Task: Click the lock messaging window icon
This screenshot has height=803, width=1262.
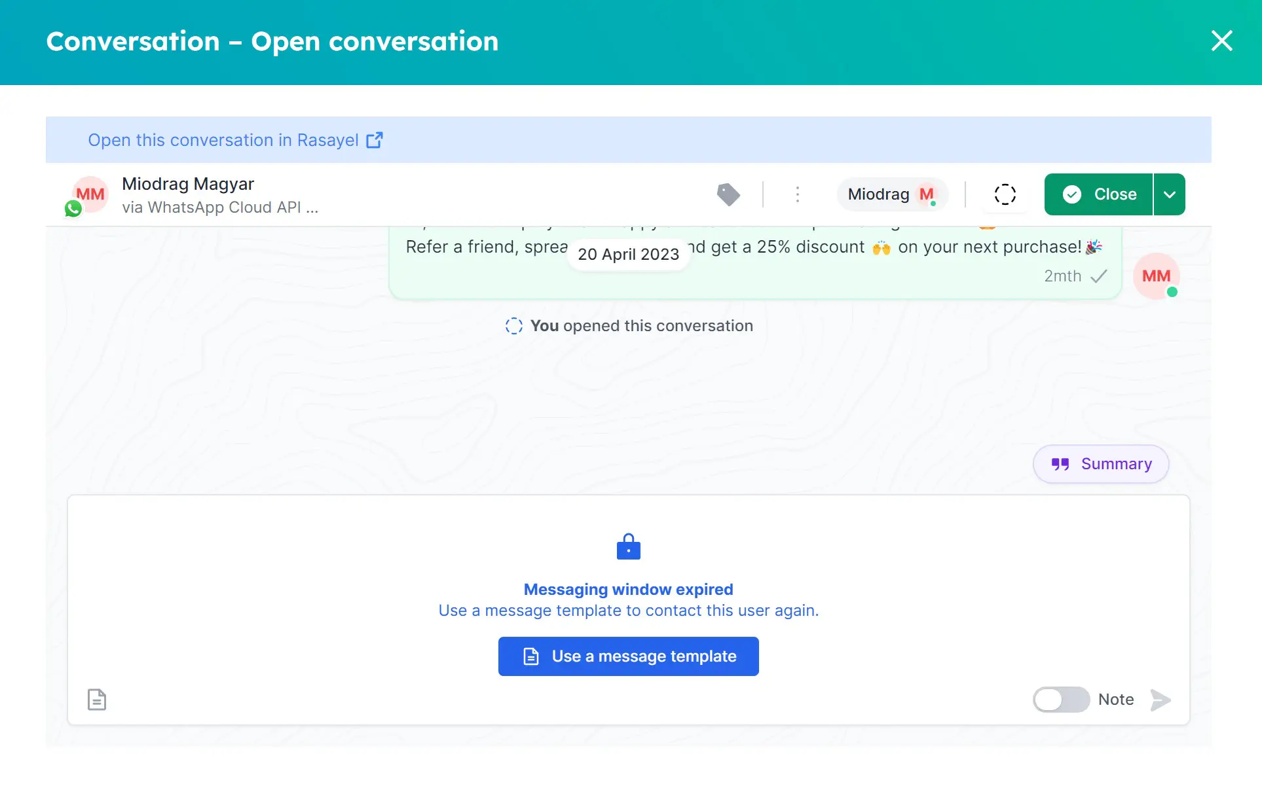Action: [x=628, y=546]
